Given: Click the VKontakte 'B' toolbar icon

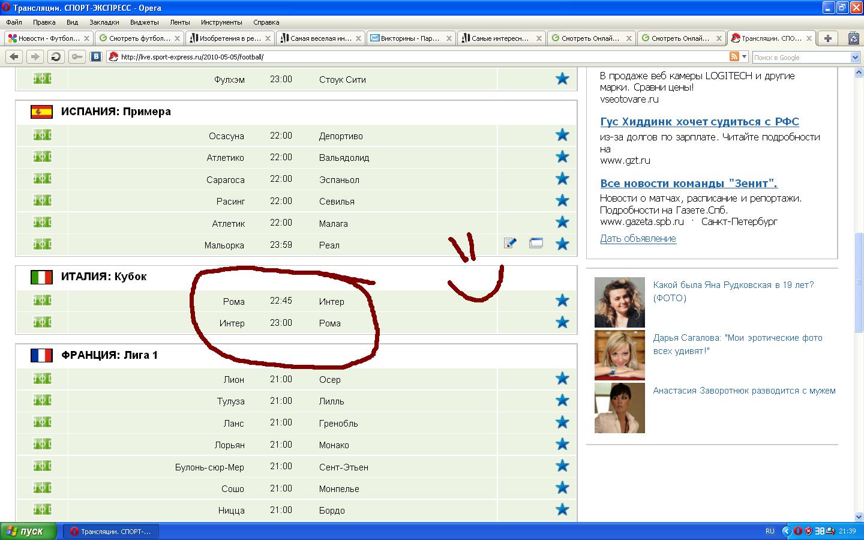Looking at the screenshot, I should (96, 57).
